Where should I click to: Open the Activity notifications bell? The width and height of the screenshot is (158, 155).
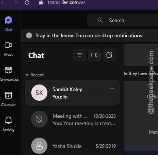click(x=8, y=124)
